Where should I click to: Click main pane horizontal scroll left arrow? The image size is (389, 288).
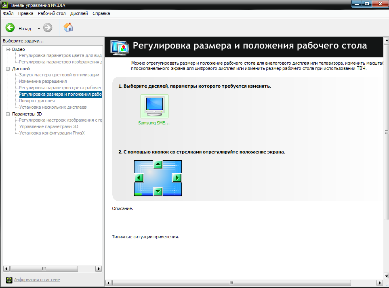[108, 283]
